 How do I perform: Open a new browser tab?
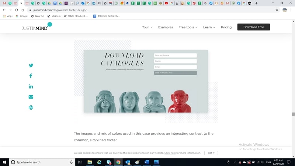click(256, 3)
